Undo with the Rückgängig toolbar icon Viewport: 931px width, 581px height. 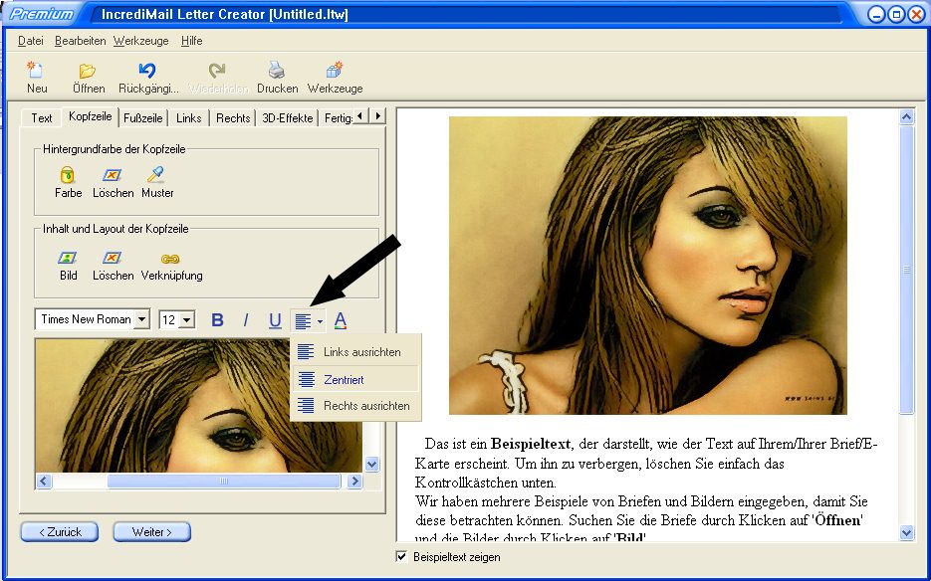click(147, 71)
